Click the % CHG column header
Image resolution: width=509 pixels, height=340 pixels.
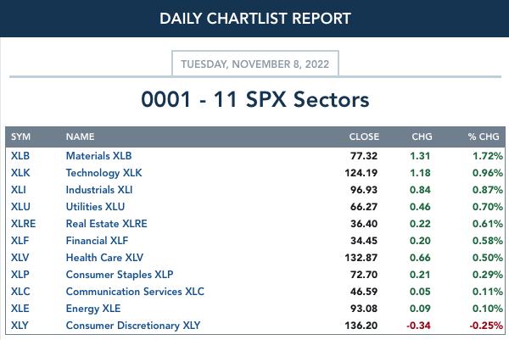[484, 137]
